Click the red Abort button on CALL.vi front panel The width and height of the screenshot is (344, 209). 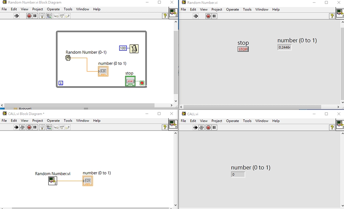(209, 127)
